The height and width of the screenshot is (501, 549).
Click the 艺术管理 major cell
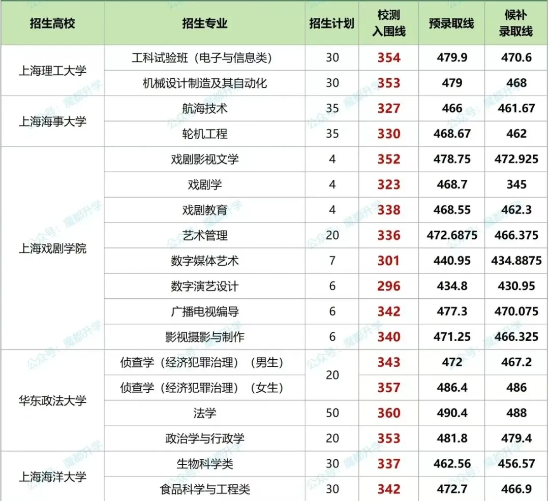click(205, 235)
